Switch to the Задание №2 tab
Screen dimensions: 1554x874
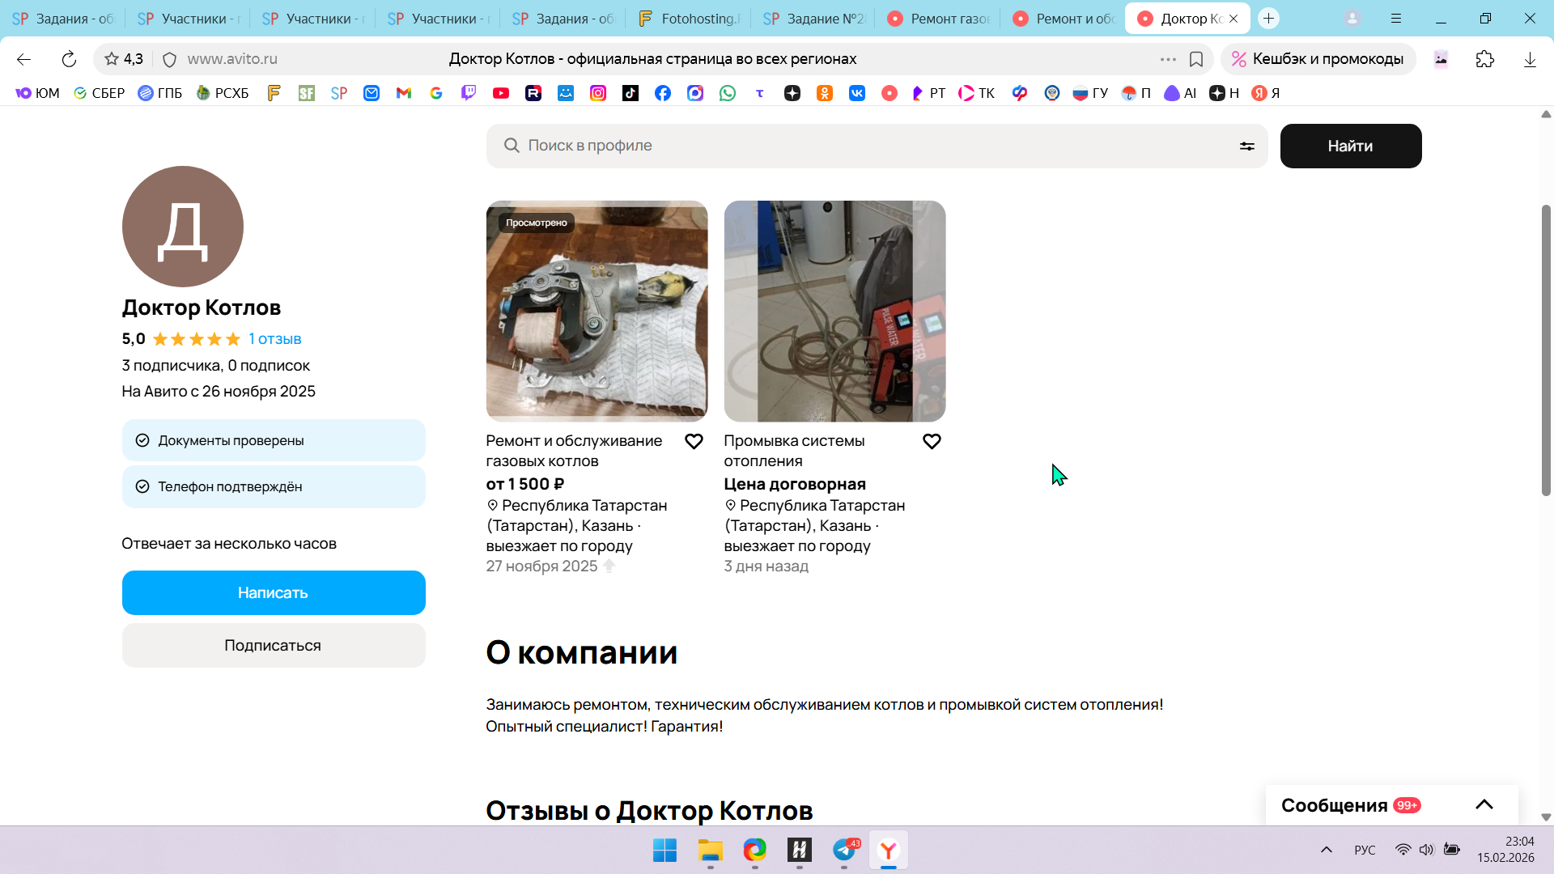coord(813,19)
